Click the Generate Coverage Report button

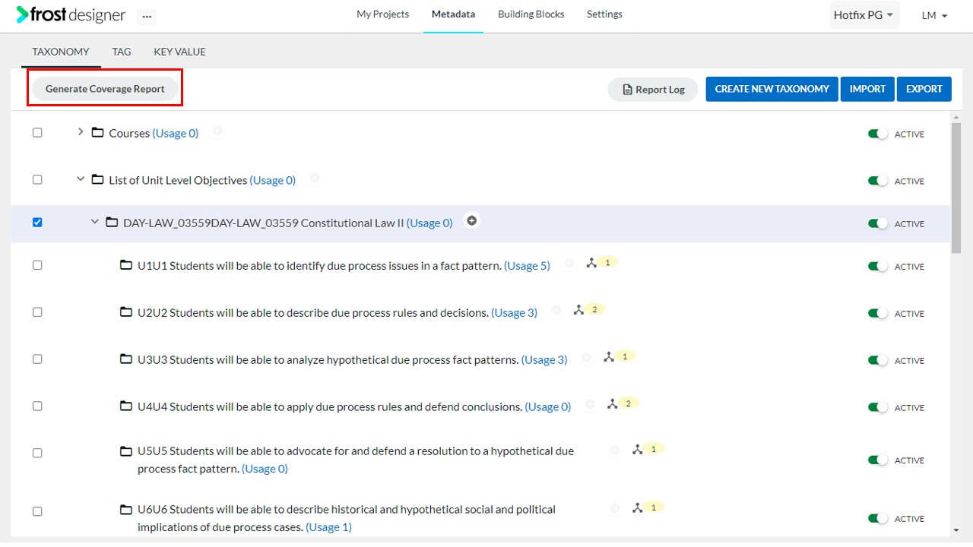(x=105, y=88)
